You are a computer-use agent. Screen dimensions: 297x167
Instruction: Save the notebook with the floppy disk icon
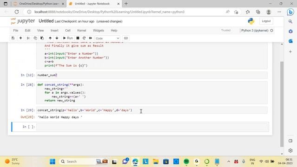[x=13, y=38]
